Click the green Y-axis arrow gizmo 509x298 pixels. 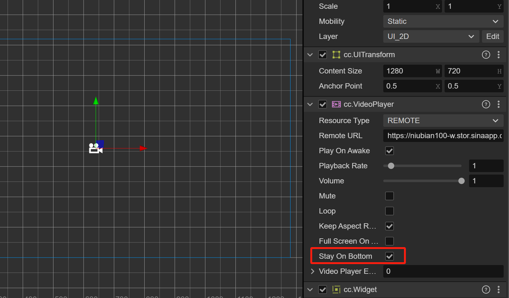coord(96,101)
